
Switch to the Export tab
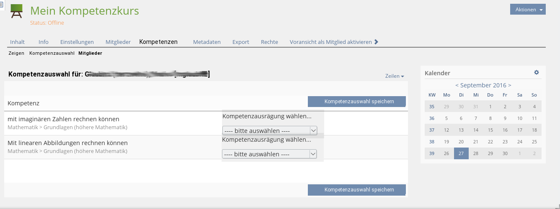(241, 42)
